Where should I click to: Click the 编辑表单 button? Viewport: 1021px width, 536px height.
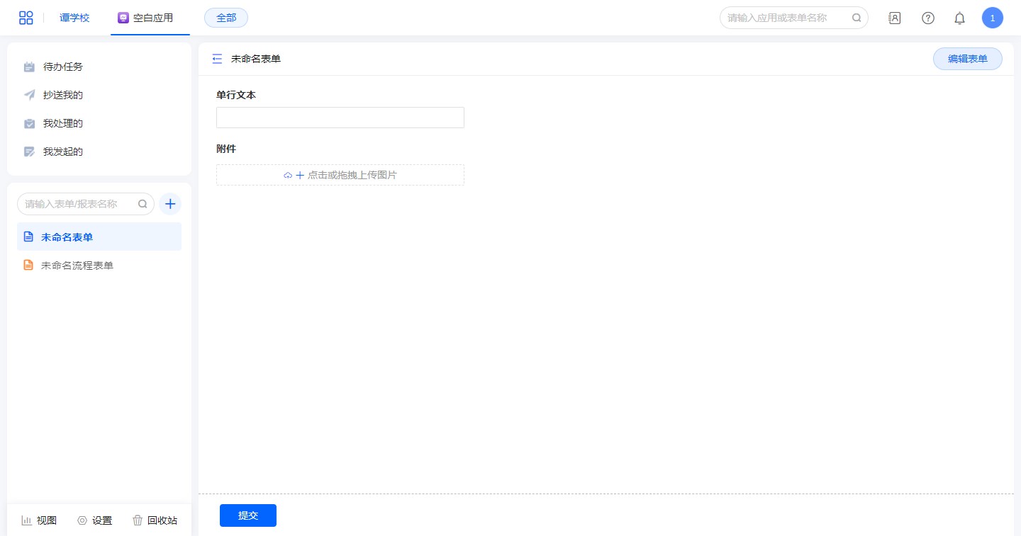point(967,59)
